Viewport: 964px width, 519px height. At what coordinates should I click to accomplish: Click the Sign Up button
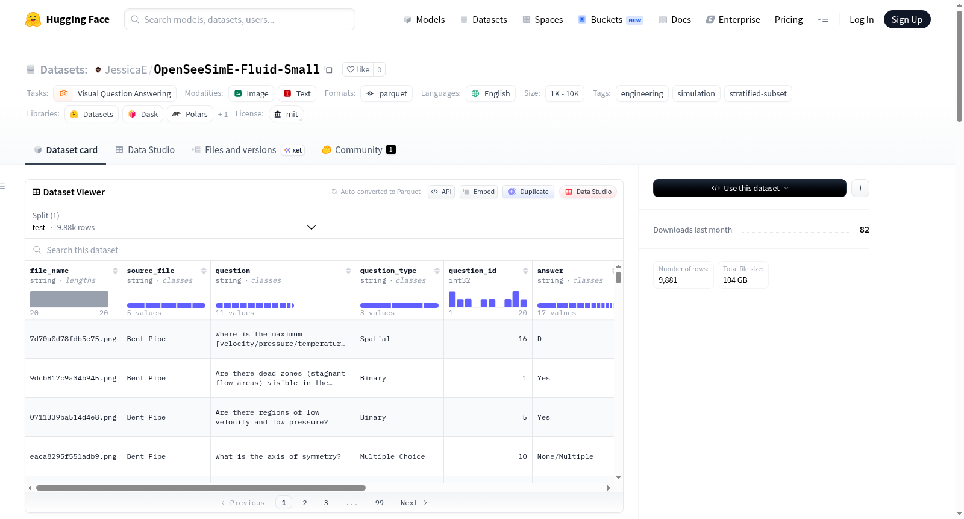pyautogui.click(x=907, y=19)
